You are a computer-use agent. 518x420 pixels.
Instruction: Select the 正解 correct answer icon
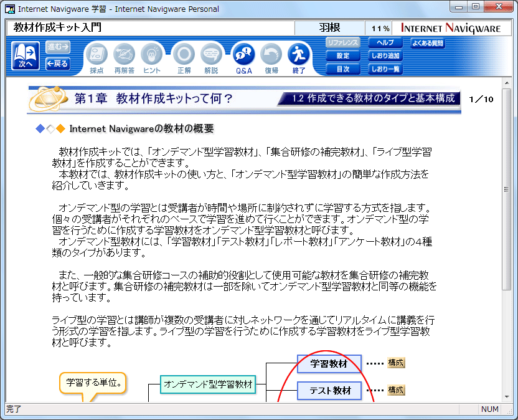pyautogui.click(x=184, y=58)
